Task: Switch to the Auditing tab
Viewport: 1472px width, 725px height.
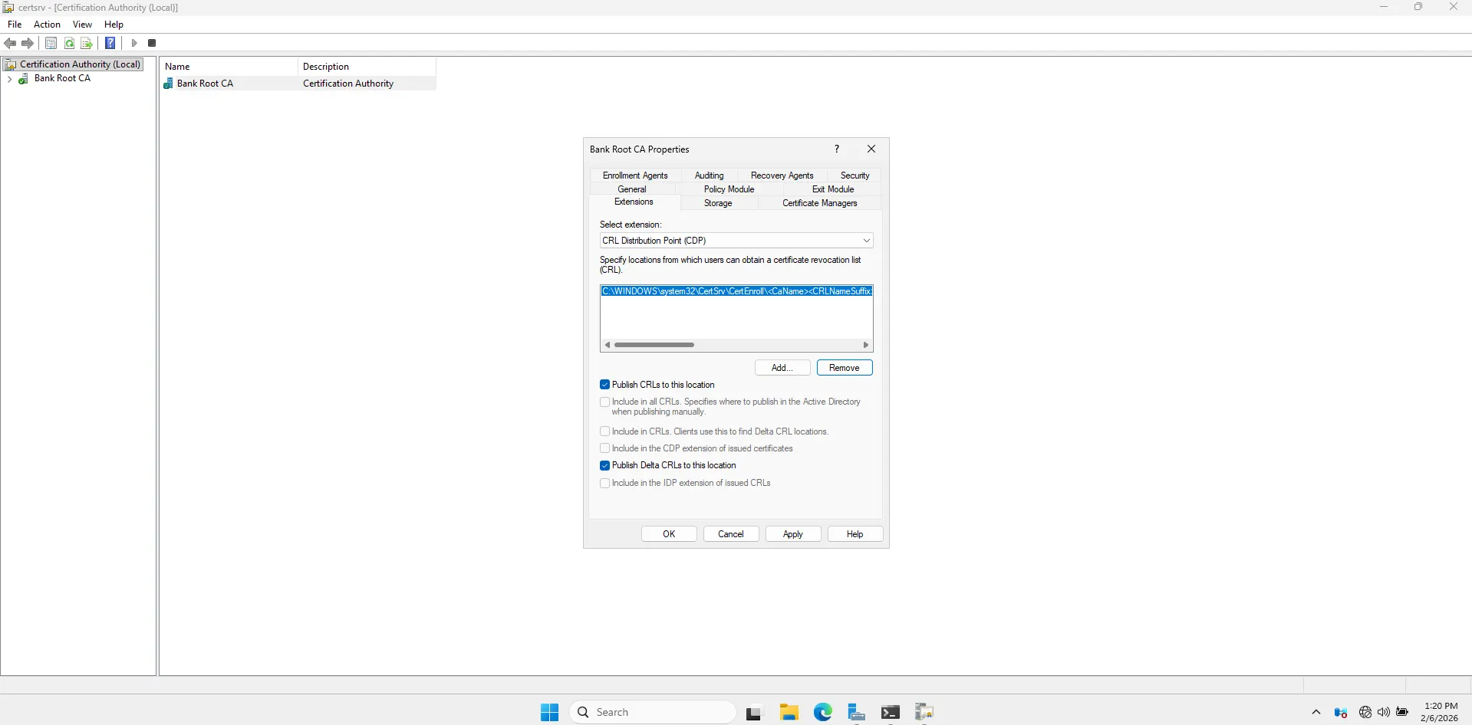Action: pos(709,176)
